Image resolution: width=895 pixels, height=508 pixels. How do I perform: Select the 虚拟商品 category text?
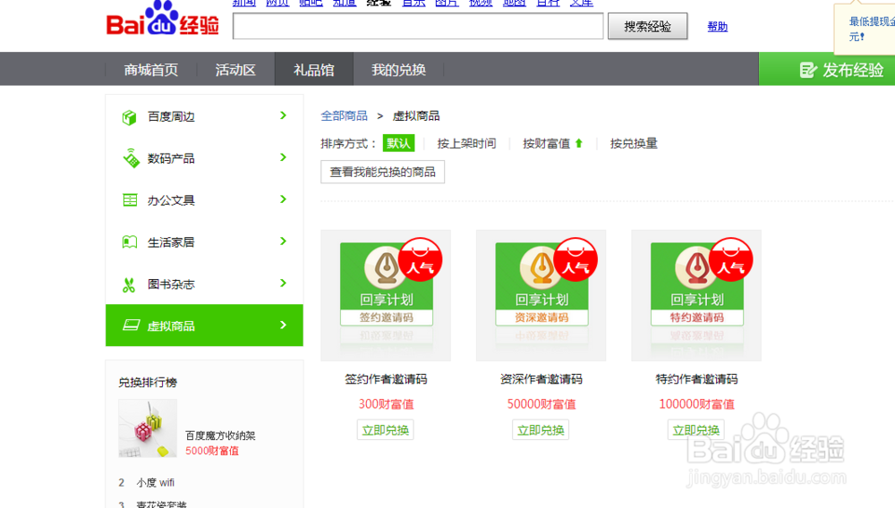tap(171, 326)
